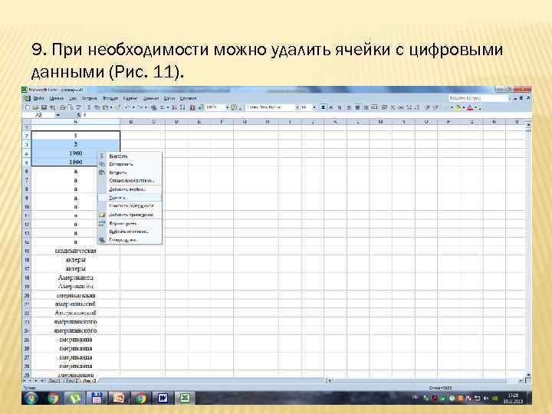
Task: Choose Добавить ячейки in the context menu
Action: [x=130, y=189]
